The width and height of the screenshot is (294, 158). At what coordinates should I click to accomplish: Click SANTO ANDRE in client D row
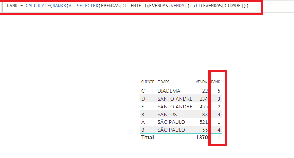tap(175, 99)
